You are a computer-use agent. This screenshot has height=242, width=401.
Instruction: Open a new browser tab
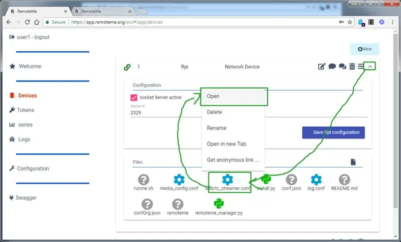(142, 11)
